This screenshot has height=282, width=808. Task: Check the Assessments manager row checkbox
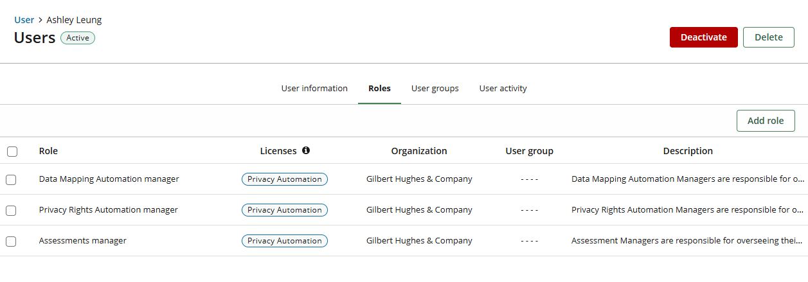(11, 242)
